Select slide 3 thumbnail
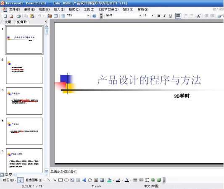Image resolution: width=224 pixels, height=189 pixels. tap(24, 101)
